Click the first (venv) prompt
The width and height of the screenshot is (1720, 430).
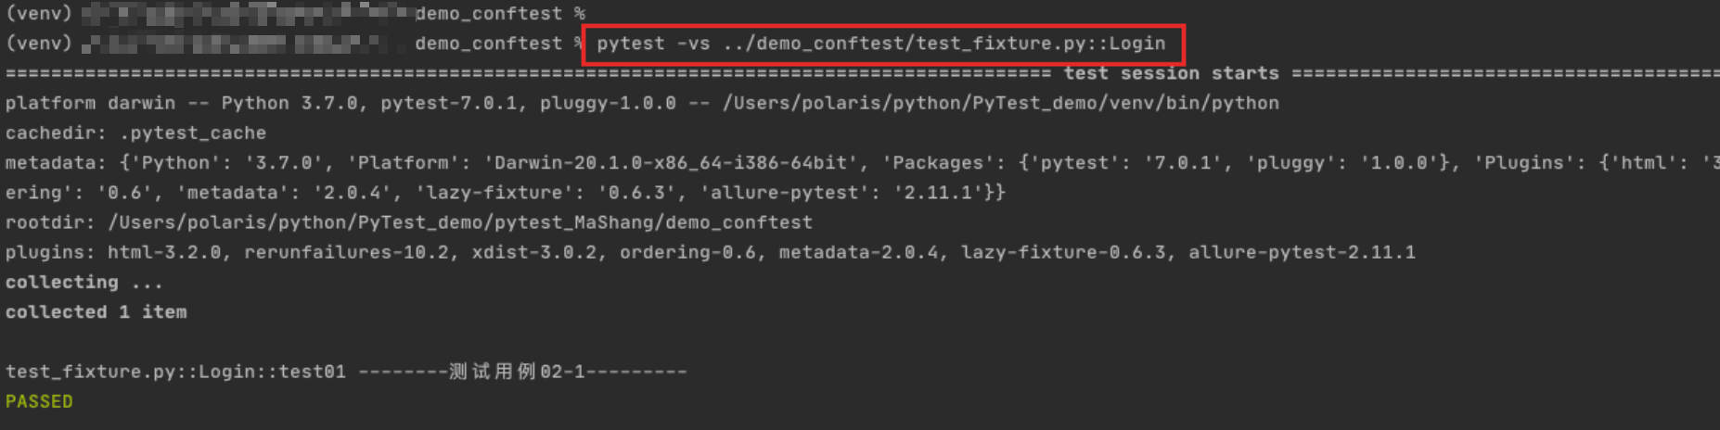(38, 14)
